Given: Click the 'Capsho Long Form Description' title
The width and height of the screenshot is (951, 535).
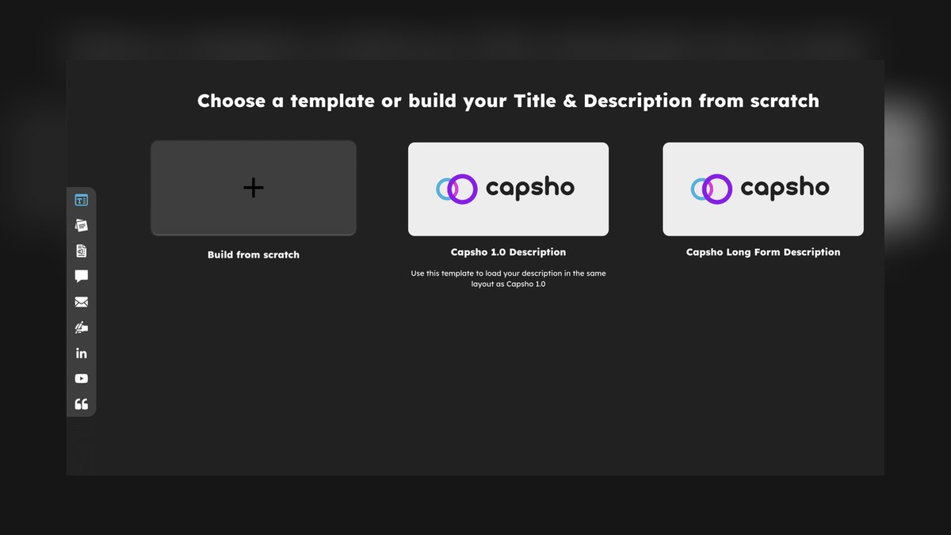Looking at the screenshot, I should click(x=763, y=252).
